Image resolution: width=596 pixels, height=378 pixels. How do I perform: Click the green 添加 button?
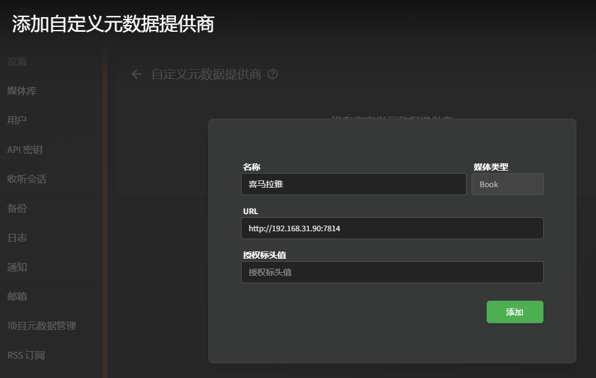pyautogui.click(x=514, y=312)
